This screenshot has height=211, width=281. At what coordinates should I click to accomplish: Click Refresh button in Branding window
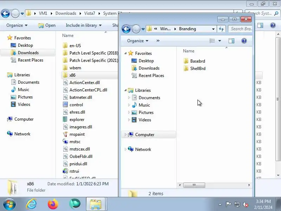221,29
